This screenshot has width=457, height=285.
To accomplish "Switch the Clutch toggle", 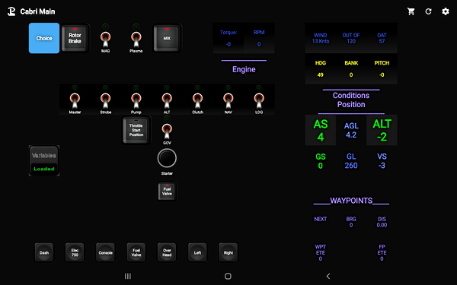I will click(x=197, y=100).
